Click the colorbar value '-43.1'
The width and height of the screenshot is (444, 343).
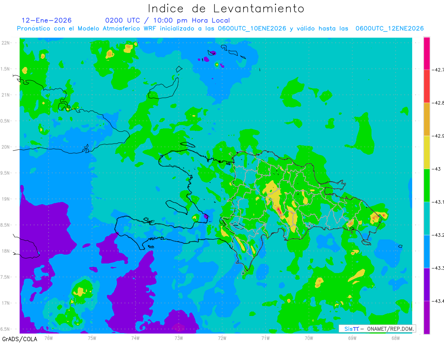(438, 202)
